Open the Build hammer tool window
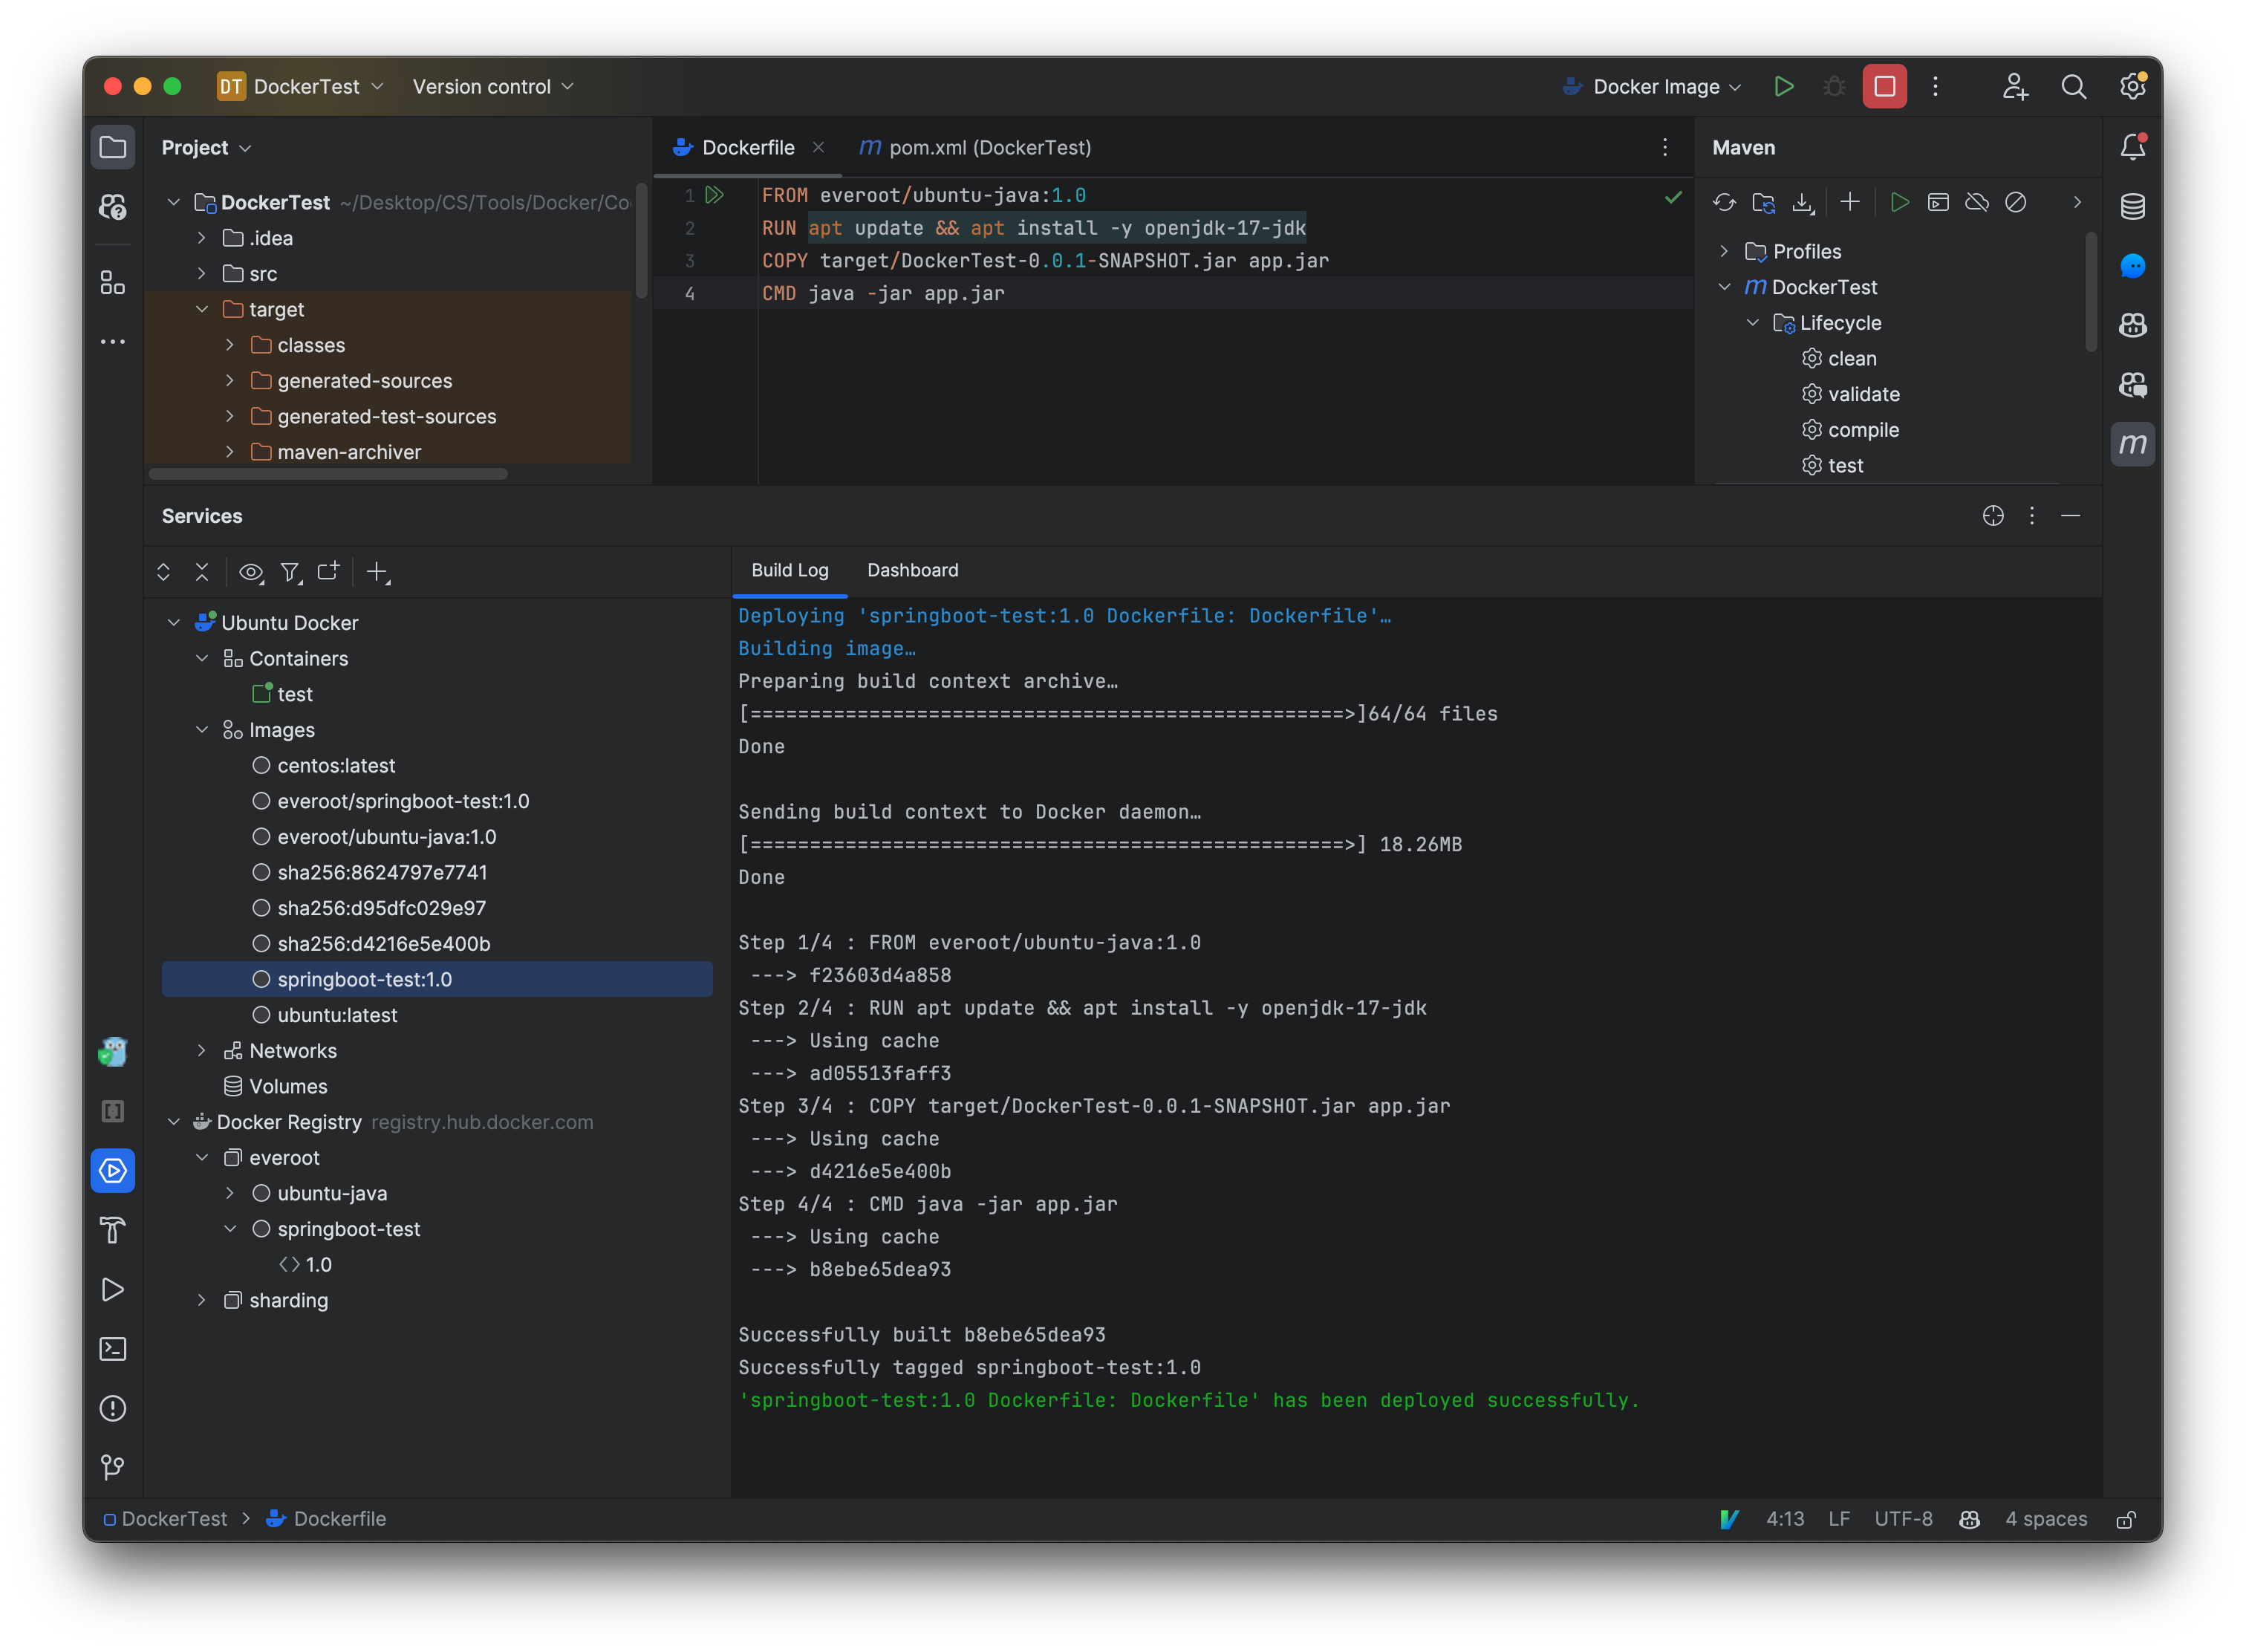The image size is (2246, 1652). pyautogui.click(x=113, y=1230)
